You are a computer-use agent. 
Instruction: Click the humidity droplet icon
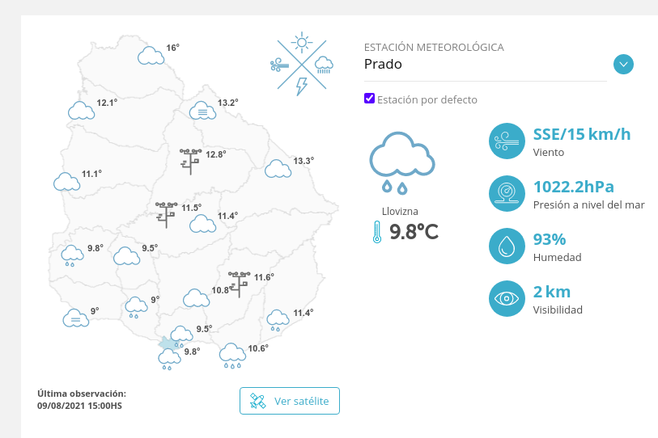click(507, 246)
